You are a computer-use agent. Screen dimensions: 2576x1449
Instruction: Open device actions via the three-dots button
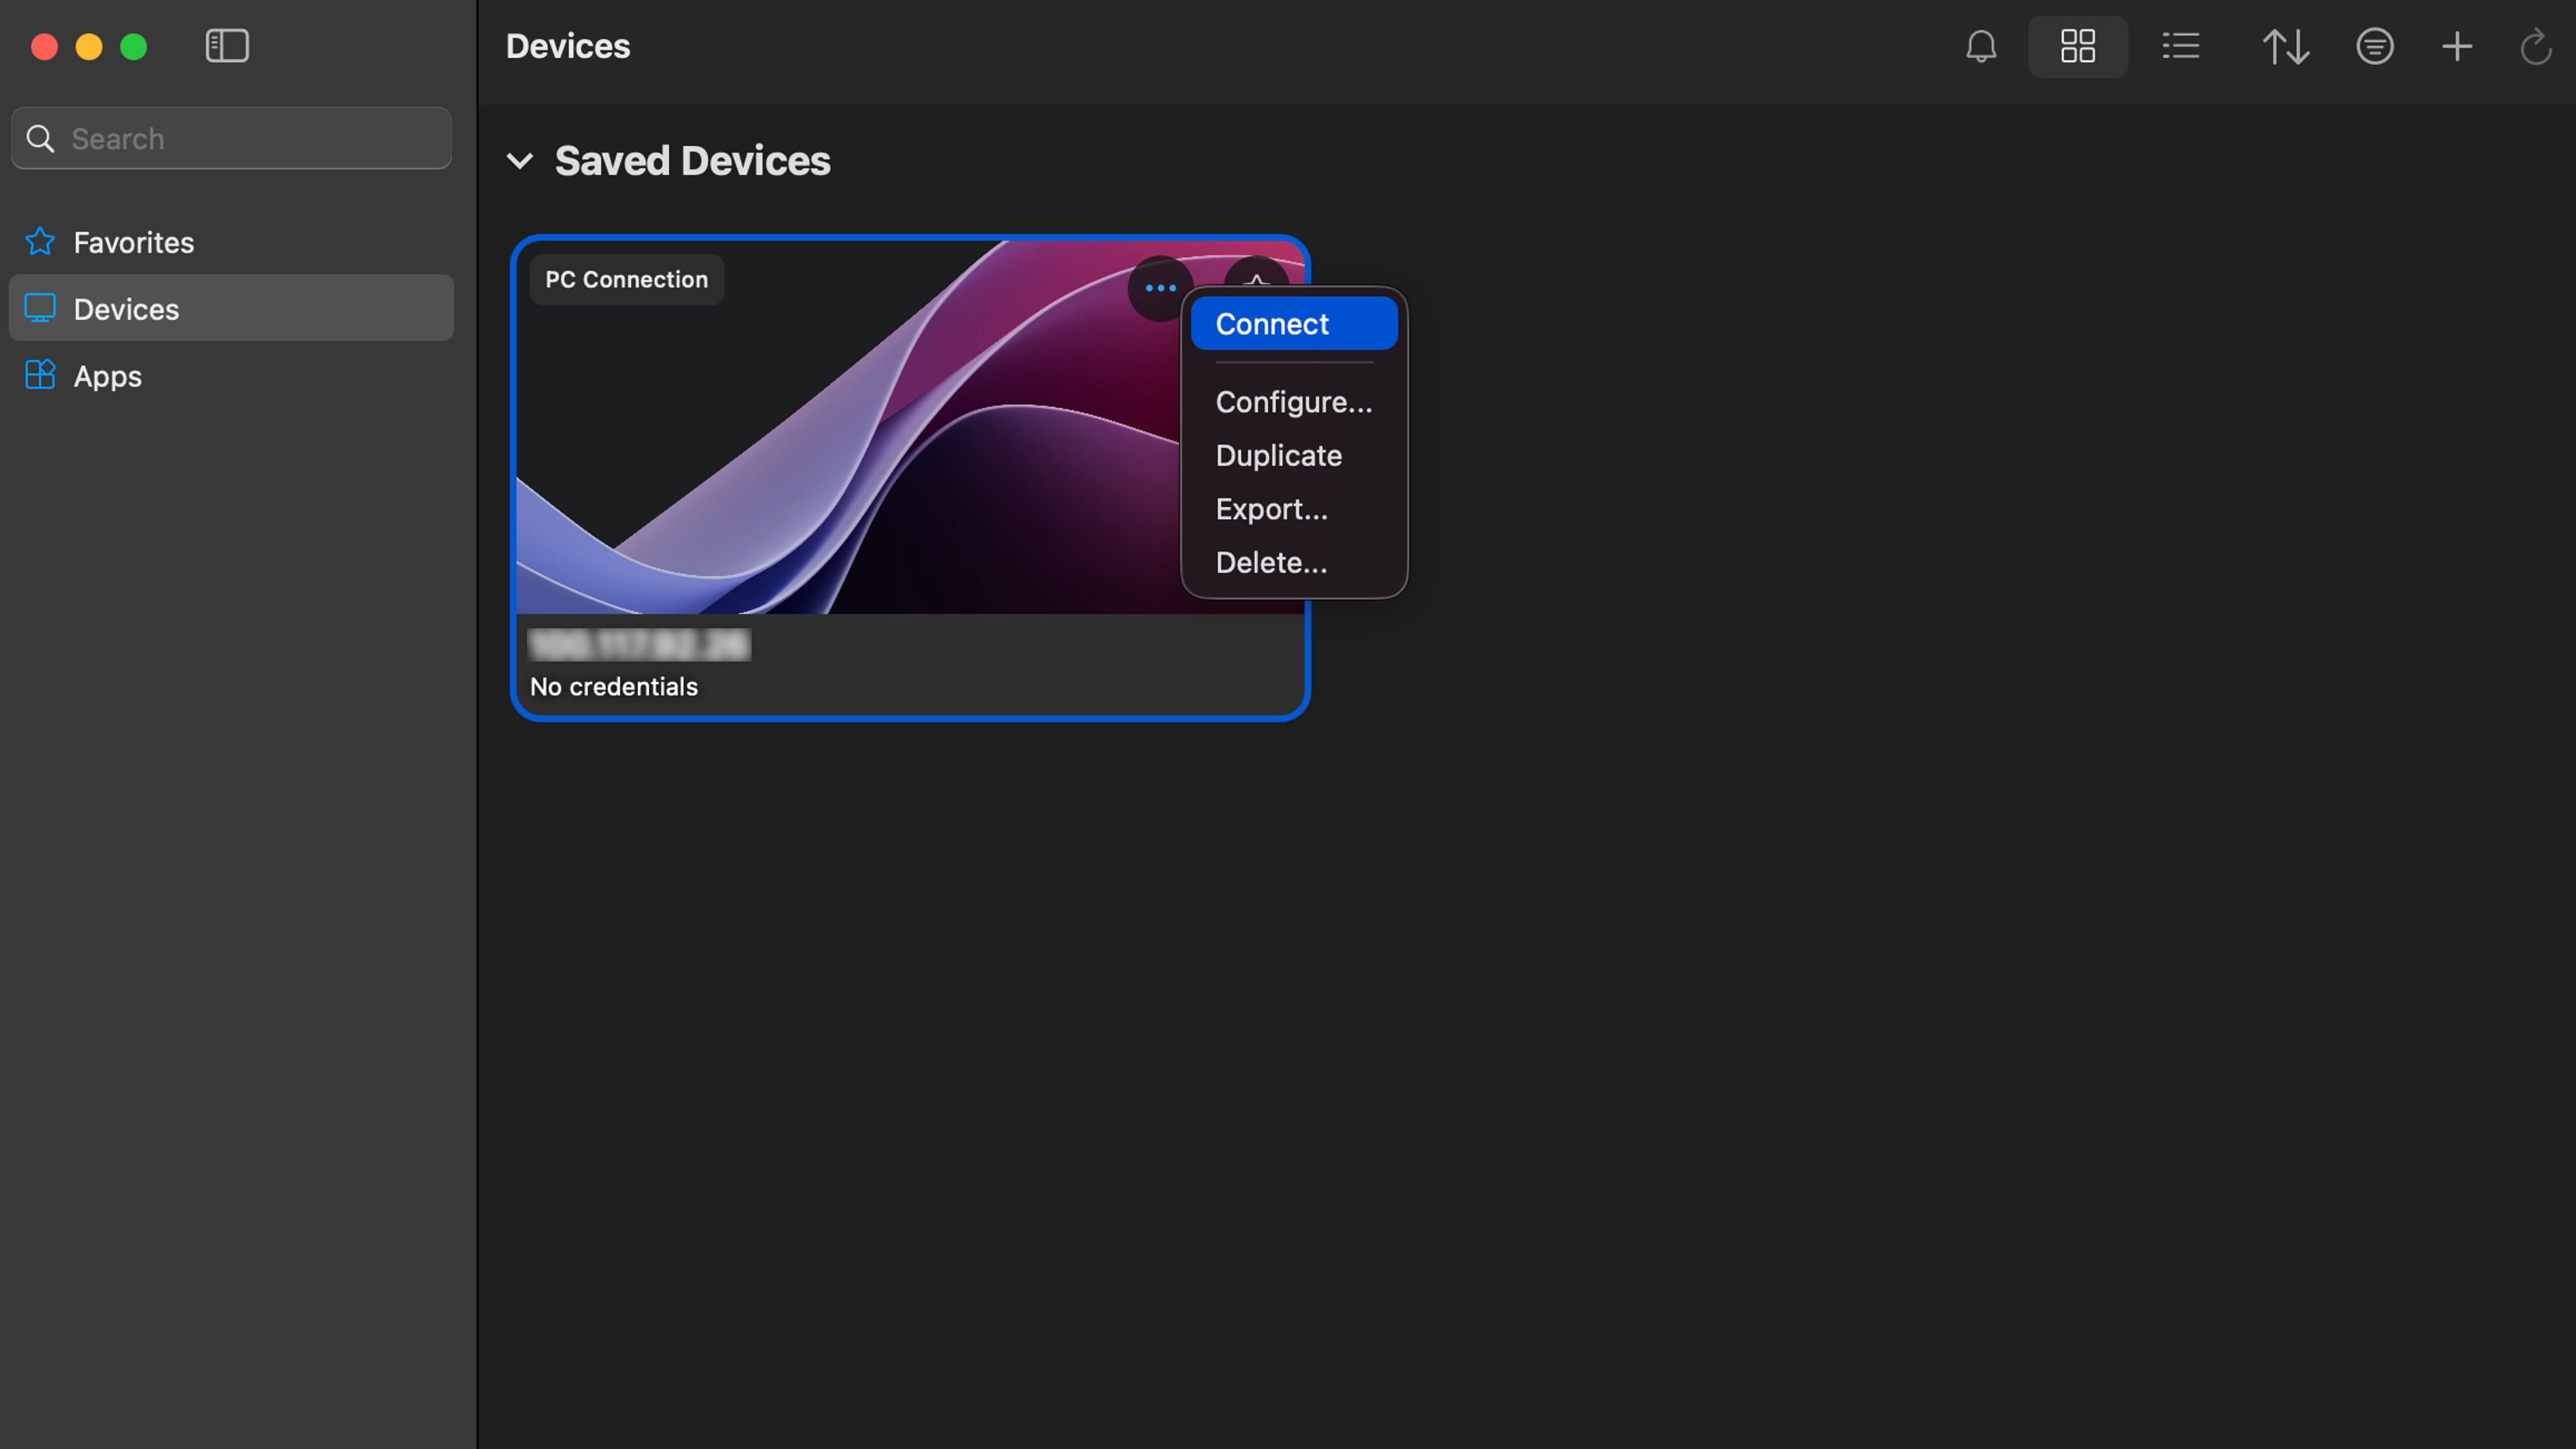pos(1159,287)
